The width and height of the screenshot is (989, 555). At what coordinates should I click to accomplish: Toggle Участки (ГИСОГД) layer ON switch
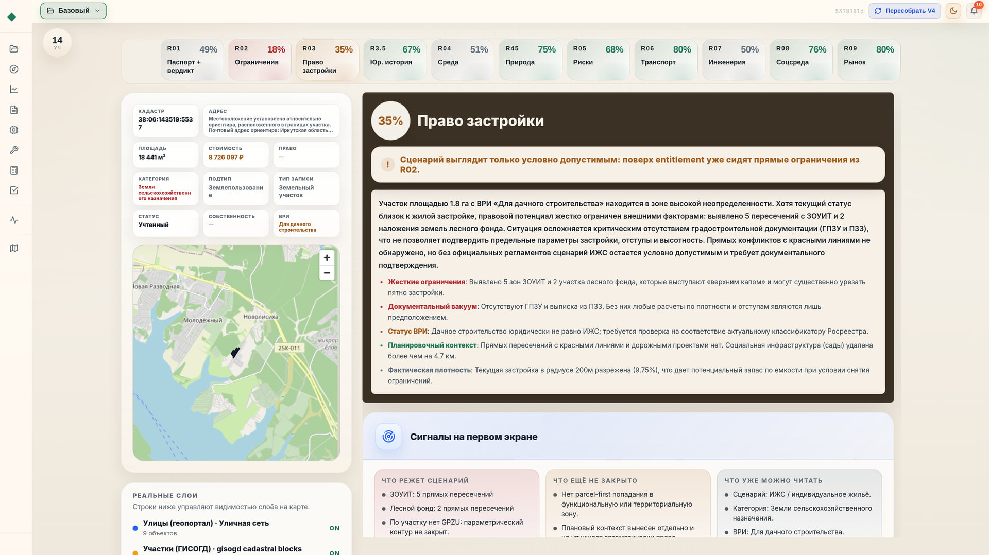(x=334, y=552)
